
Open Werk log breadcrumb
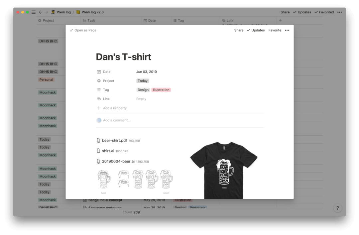(63, 12)
